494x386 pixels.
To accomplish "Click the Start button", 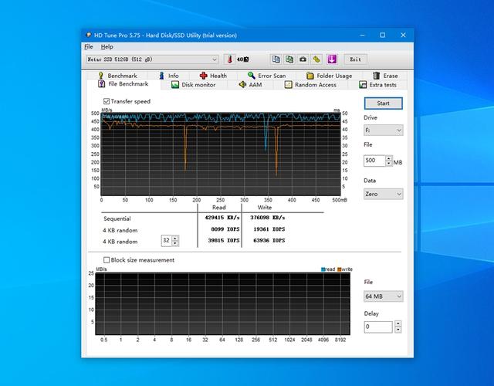I will tap(384, 103).
